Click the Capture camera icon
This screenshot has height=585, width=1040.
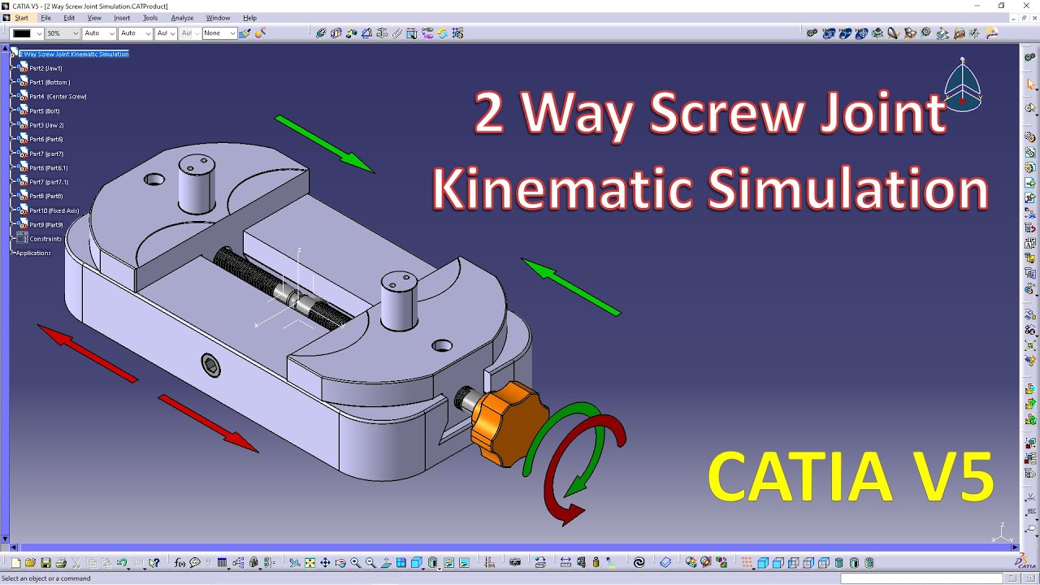click(514, 562)
